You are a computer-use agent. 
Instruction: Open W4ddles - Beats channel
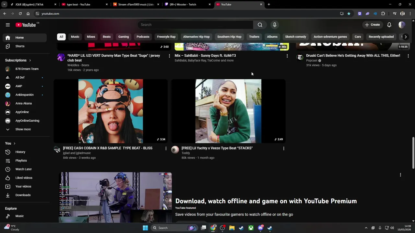(78, 65)
